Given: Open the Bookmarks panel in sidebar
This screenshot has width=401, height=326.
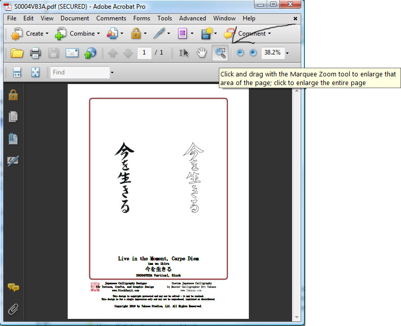Looking at the screenshot, I should click(x=13, y=139).
